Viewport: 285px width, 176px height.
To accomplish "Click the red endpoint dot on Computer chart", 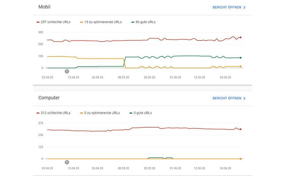I will click(x=241, y=129).
